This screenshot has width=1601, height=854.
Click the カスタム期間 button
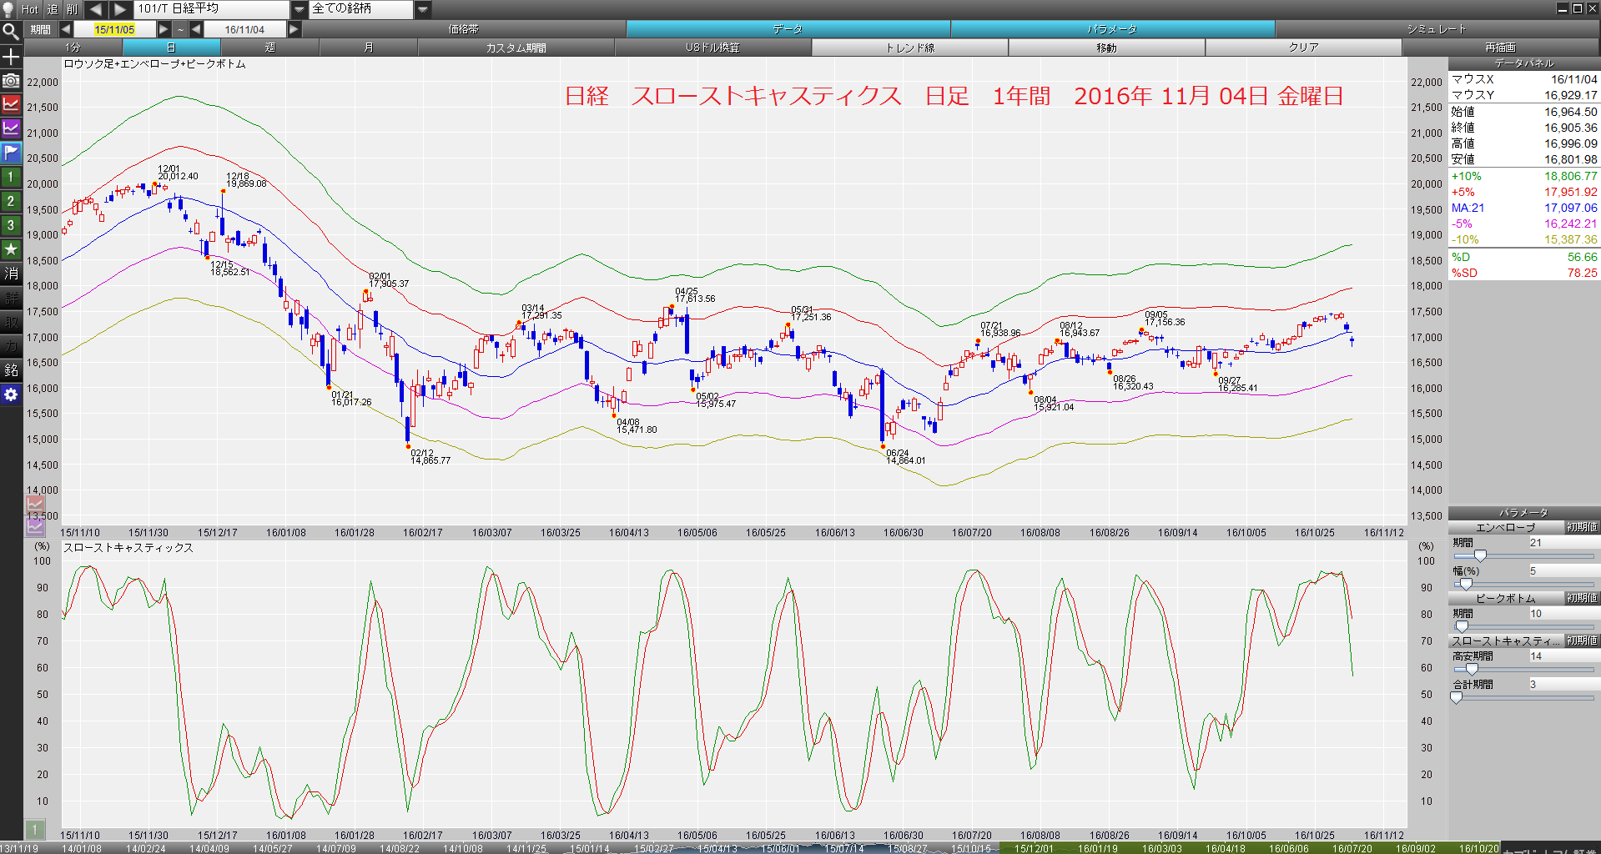(x=516, y=48)
